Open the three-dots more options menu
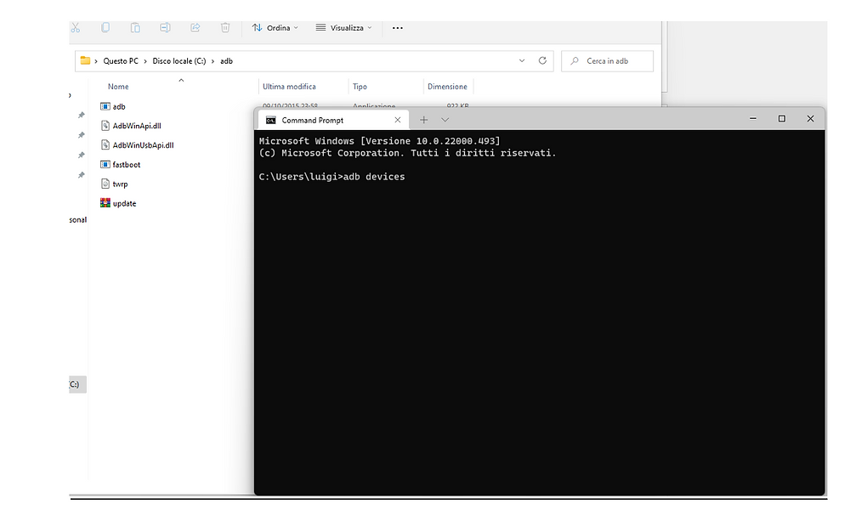 click(x=397, y=28)
